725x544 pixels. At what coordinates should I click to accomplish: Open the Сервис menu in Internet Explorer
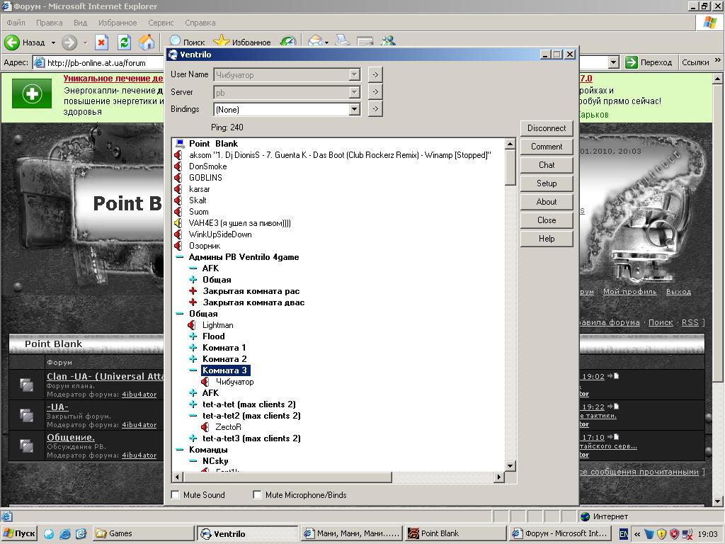(161, 23)
